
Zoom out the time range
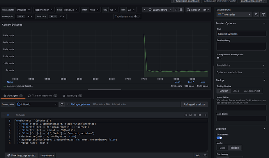(181, 9)
